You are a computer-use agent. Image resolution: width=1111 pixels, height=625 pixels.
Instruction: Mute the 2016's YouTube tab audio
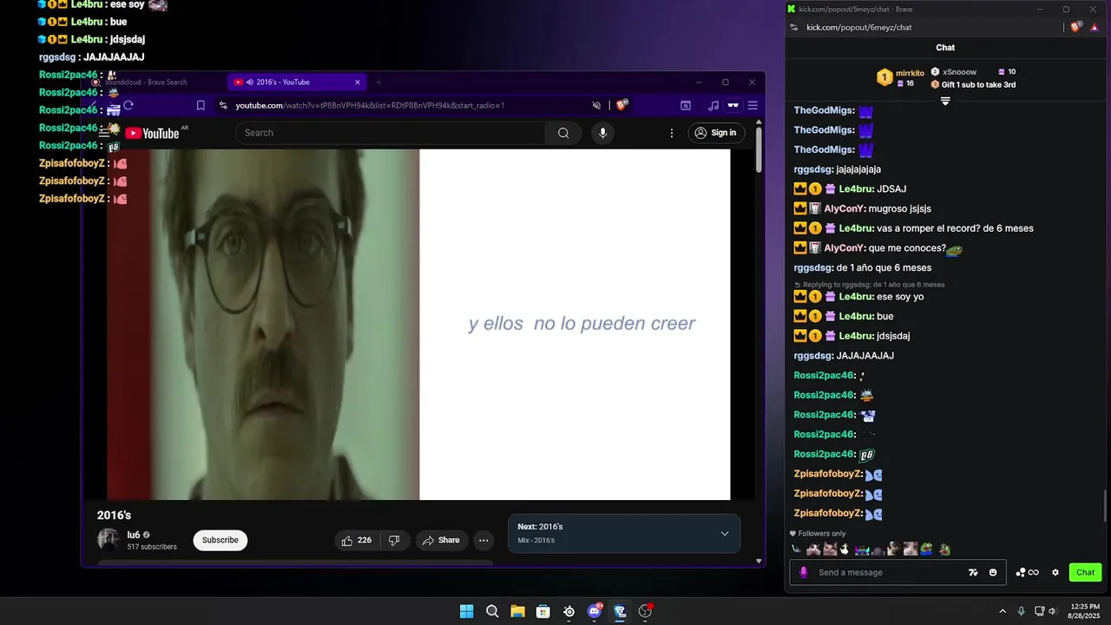tap(249, 82)
